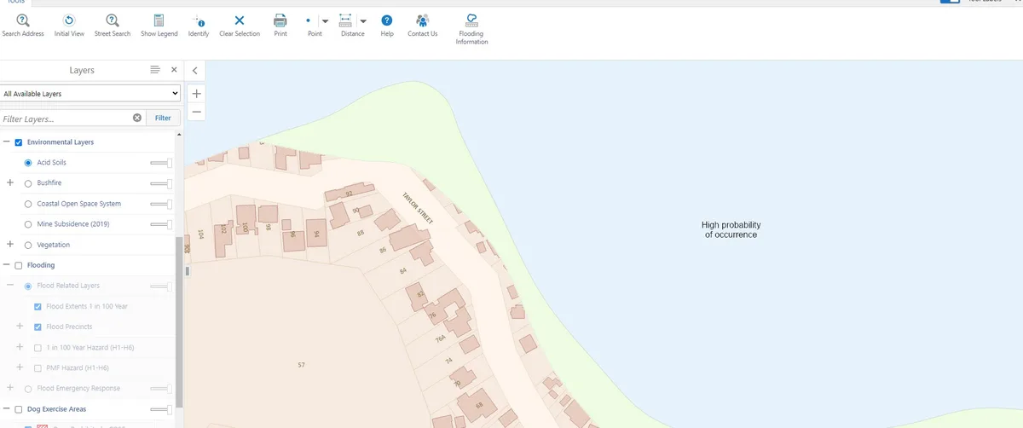Image resolution: width=1023 pixels, height=428 pixels.
Task: Click lot number 76A on the map
Action: [x=441, y=338]
